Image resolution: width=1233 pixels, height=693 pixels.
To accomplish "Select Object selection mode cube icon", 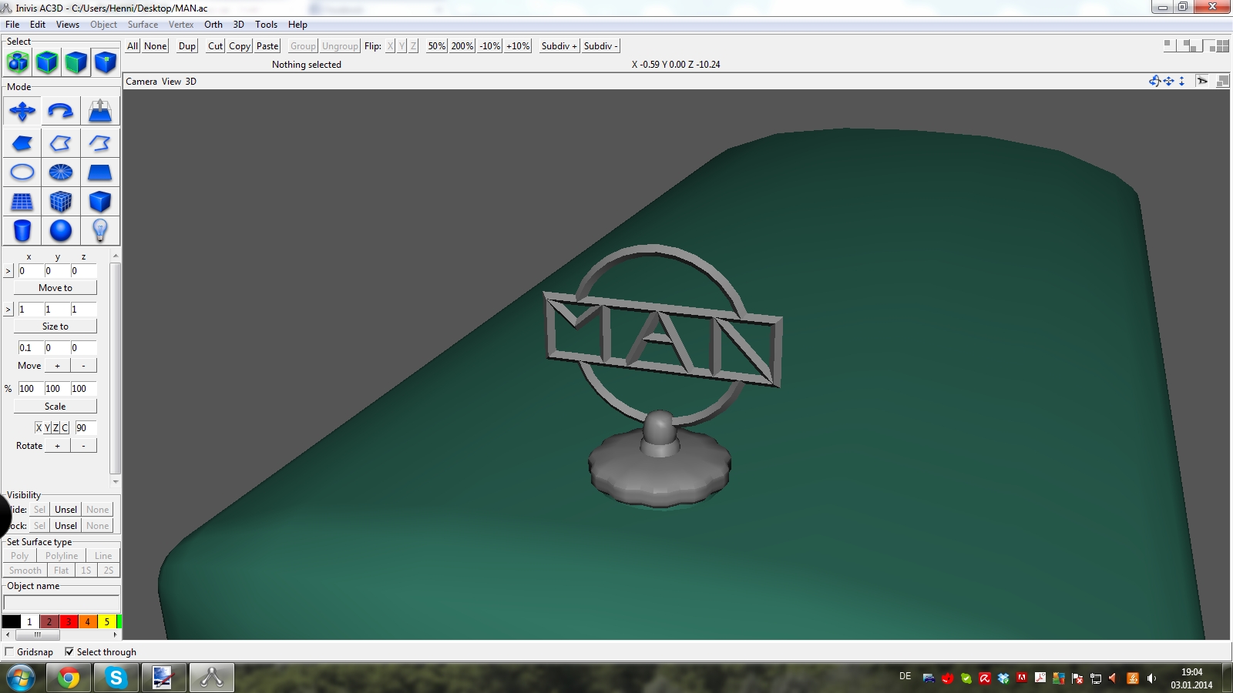I will tap(47, 62).
